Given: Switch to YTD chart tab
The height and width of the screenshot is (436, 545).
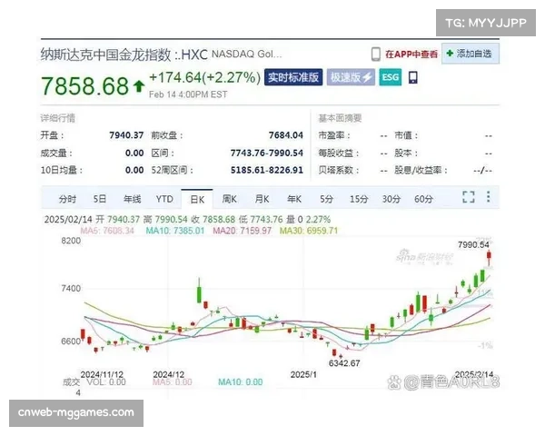Looking at the screenshot, I should [164, 199].
